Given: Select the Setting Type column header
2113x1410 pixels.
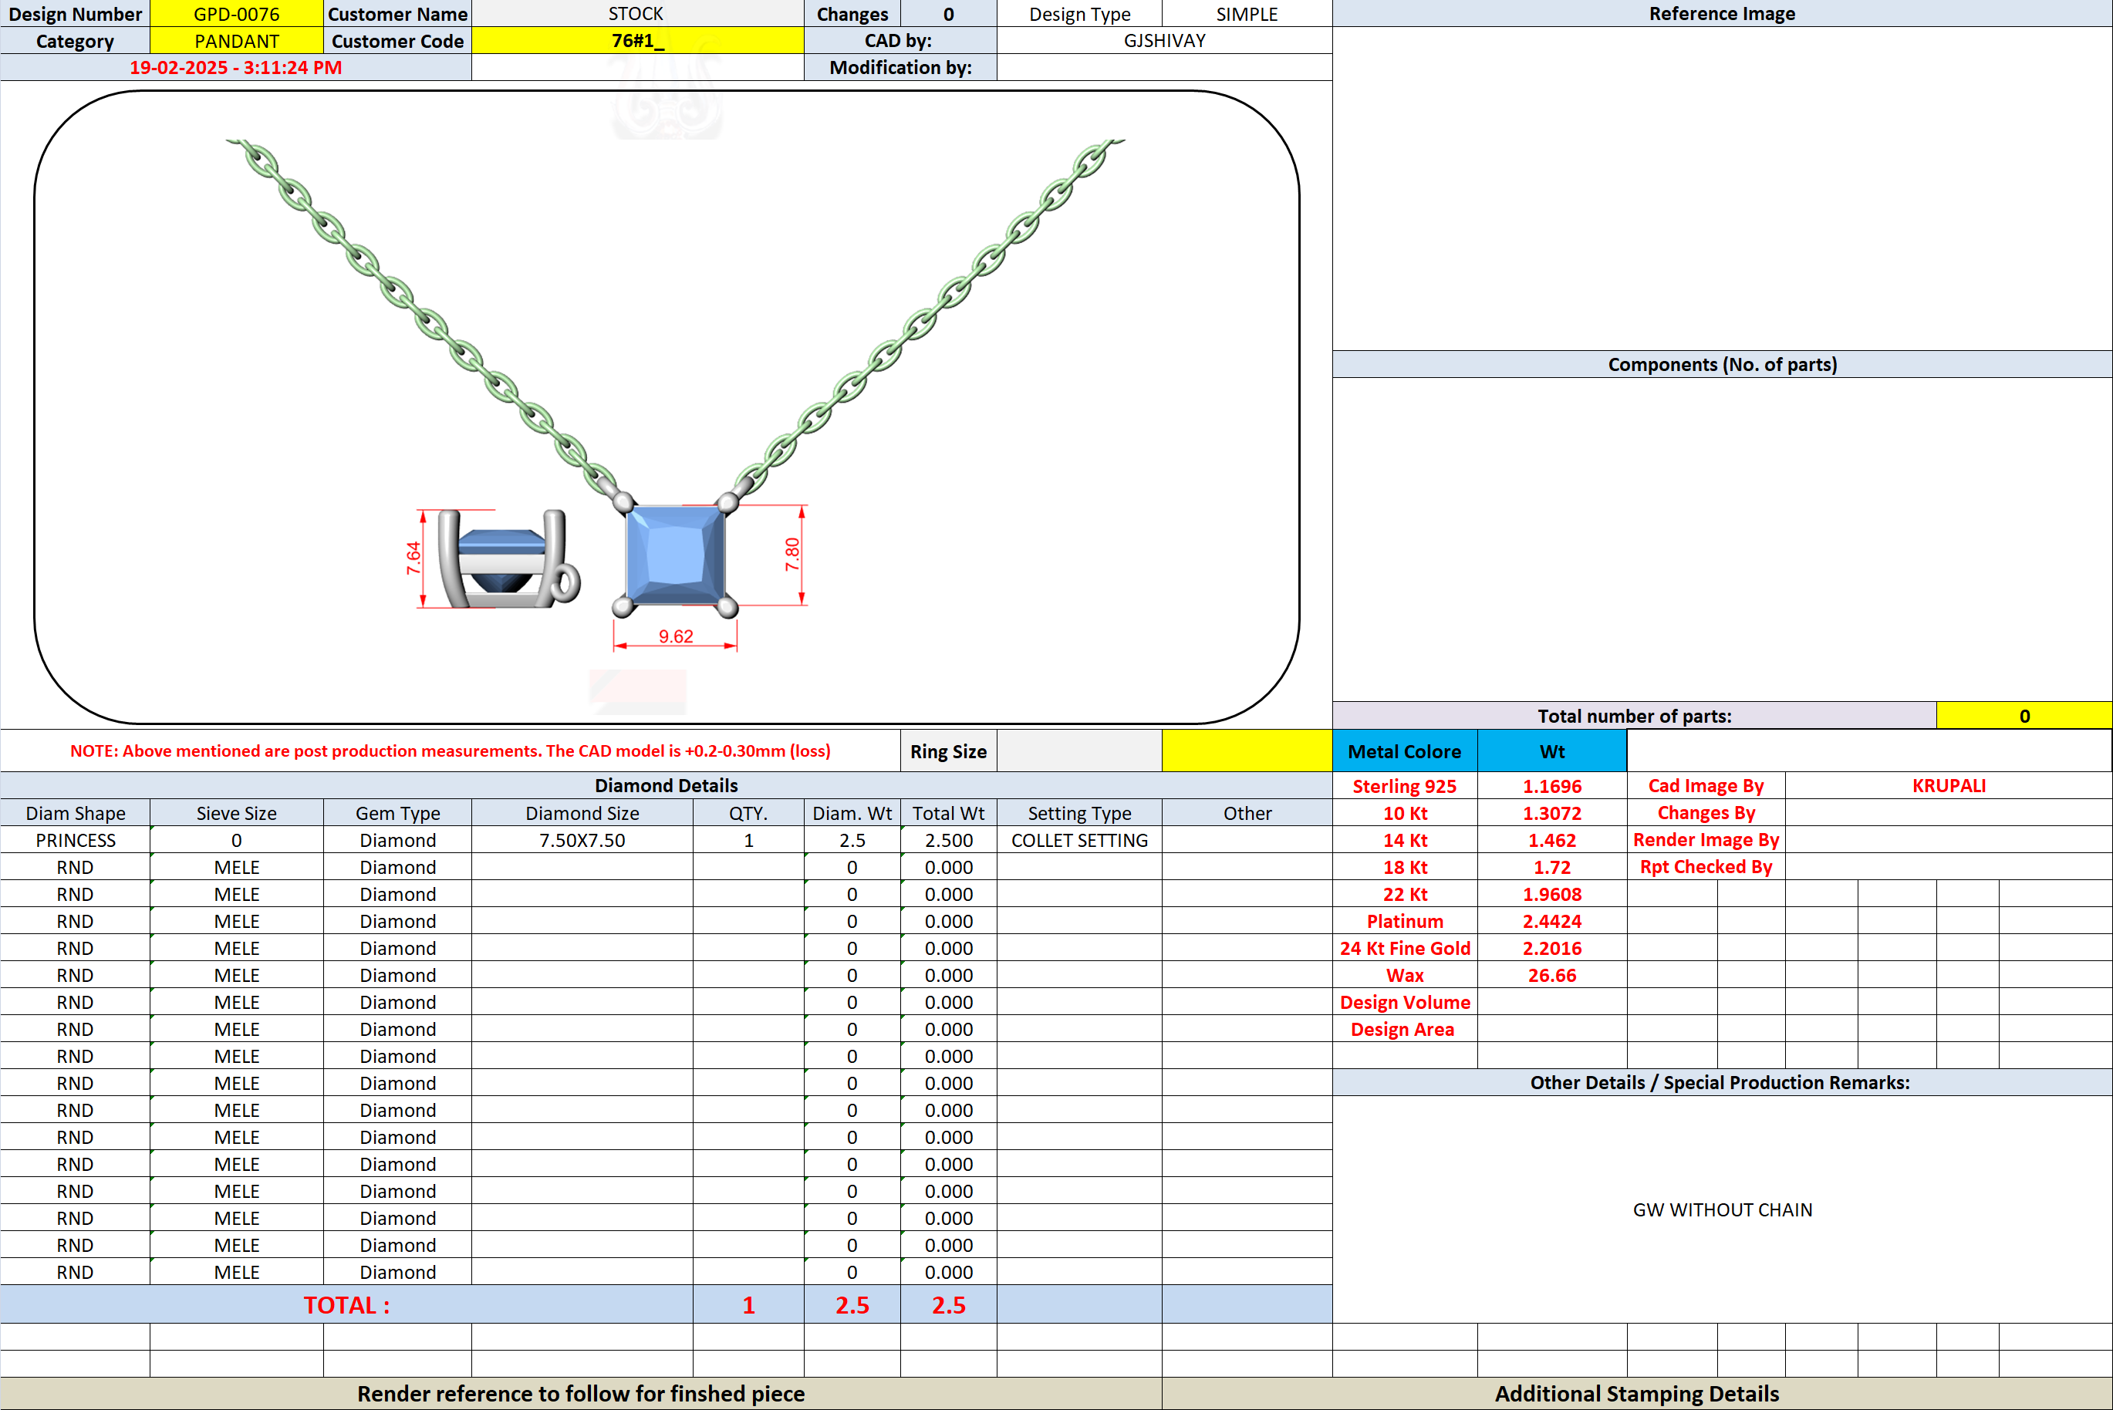Looking at the screenshot, I should [1080, 813].
